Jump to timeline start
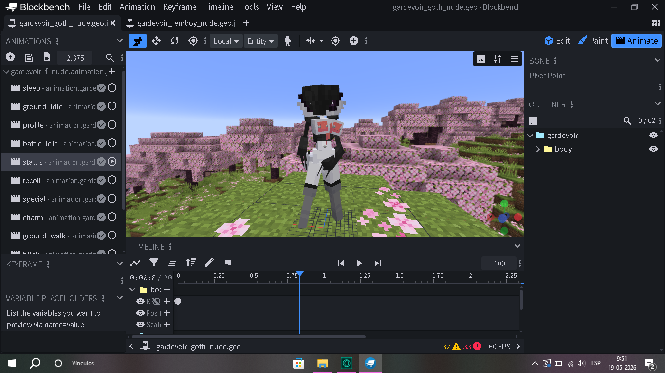Viewport: 665px width, 373px height. tap(341, 263)
